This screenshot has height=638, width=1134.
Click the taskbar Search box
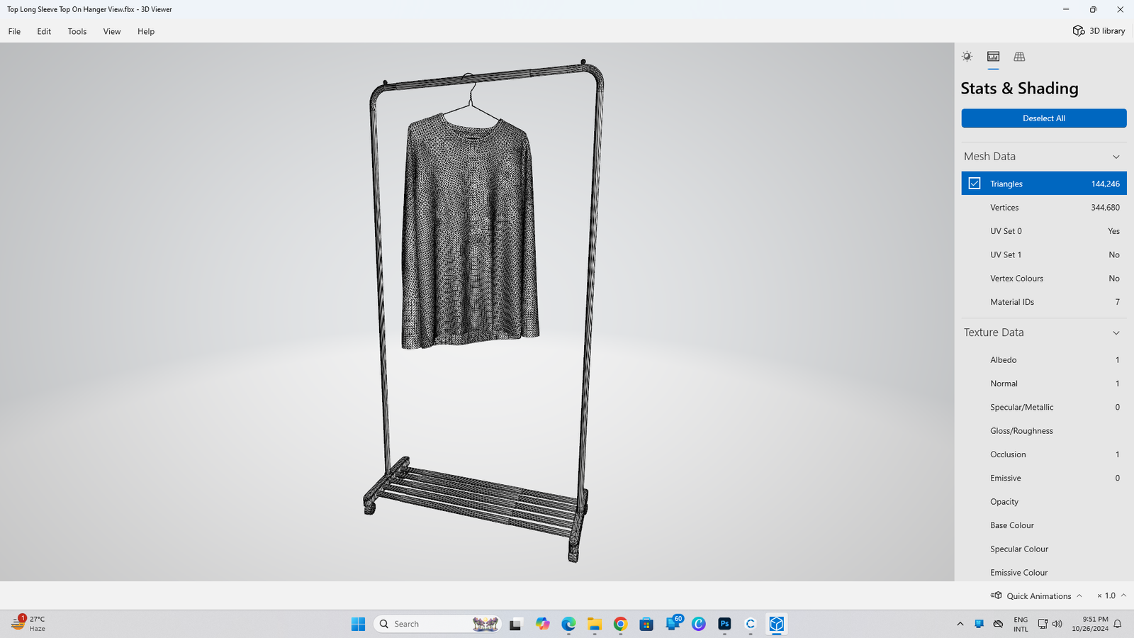438,624
